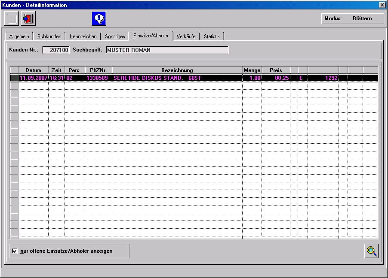Click the Bezeichnung column header
The width and height of the screenshot is (388, 278).
[x=177, y=70]
